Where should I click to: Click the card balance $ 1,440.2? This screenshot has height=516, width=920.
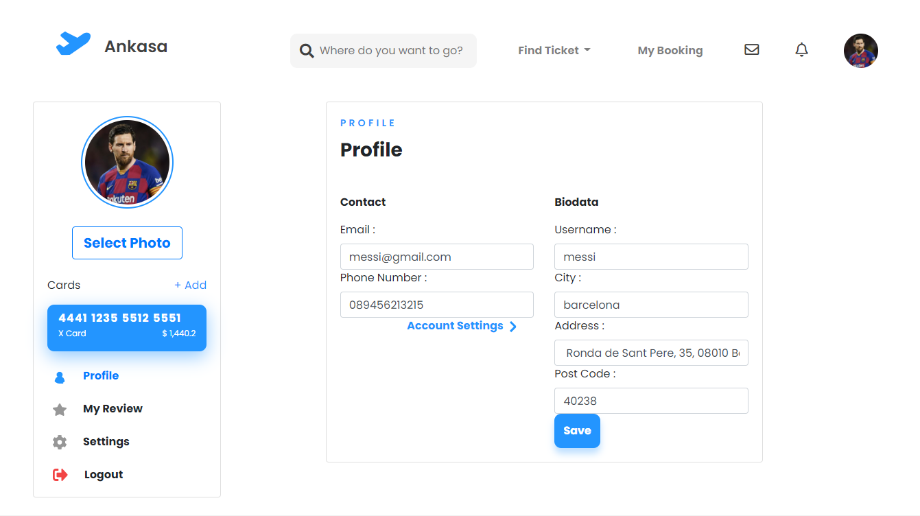pyautogui.click(x=179, y=333)
